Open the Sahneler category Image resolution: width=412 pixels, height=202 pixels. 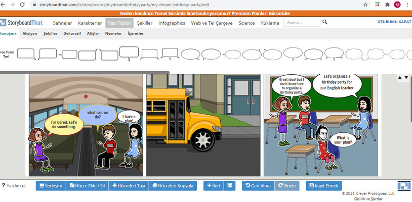[x=62, y=23]
